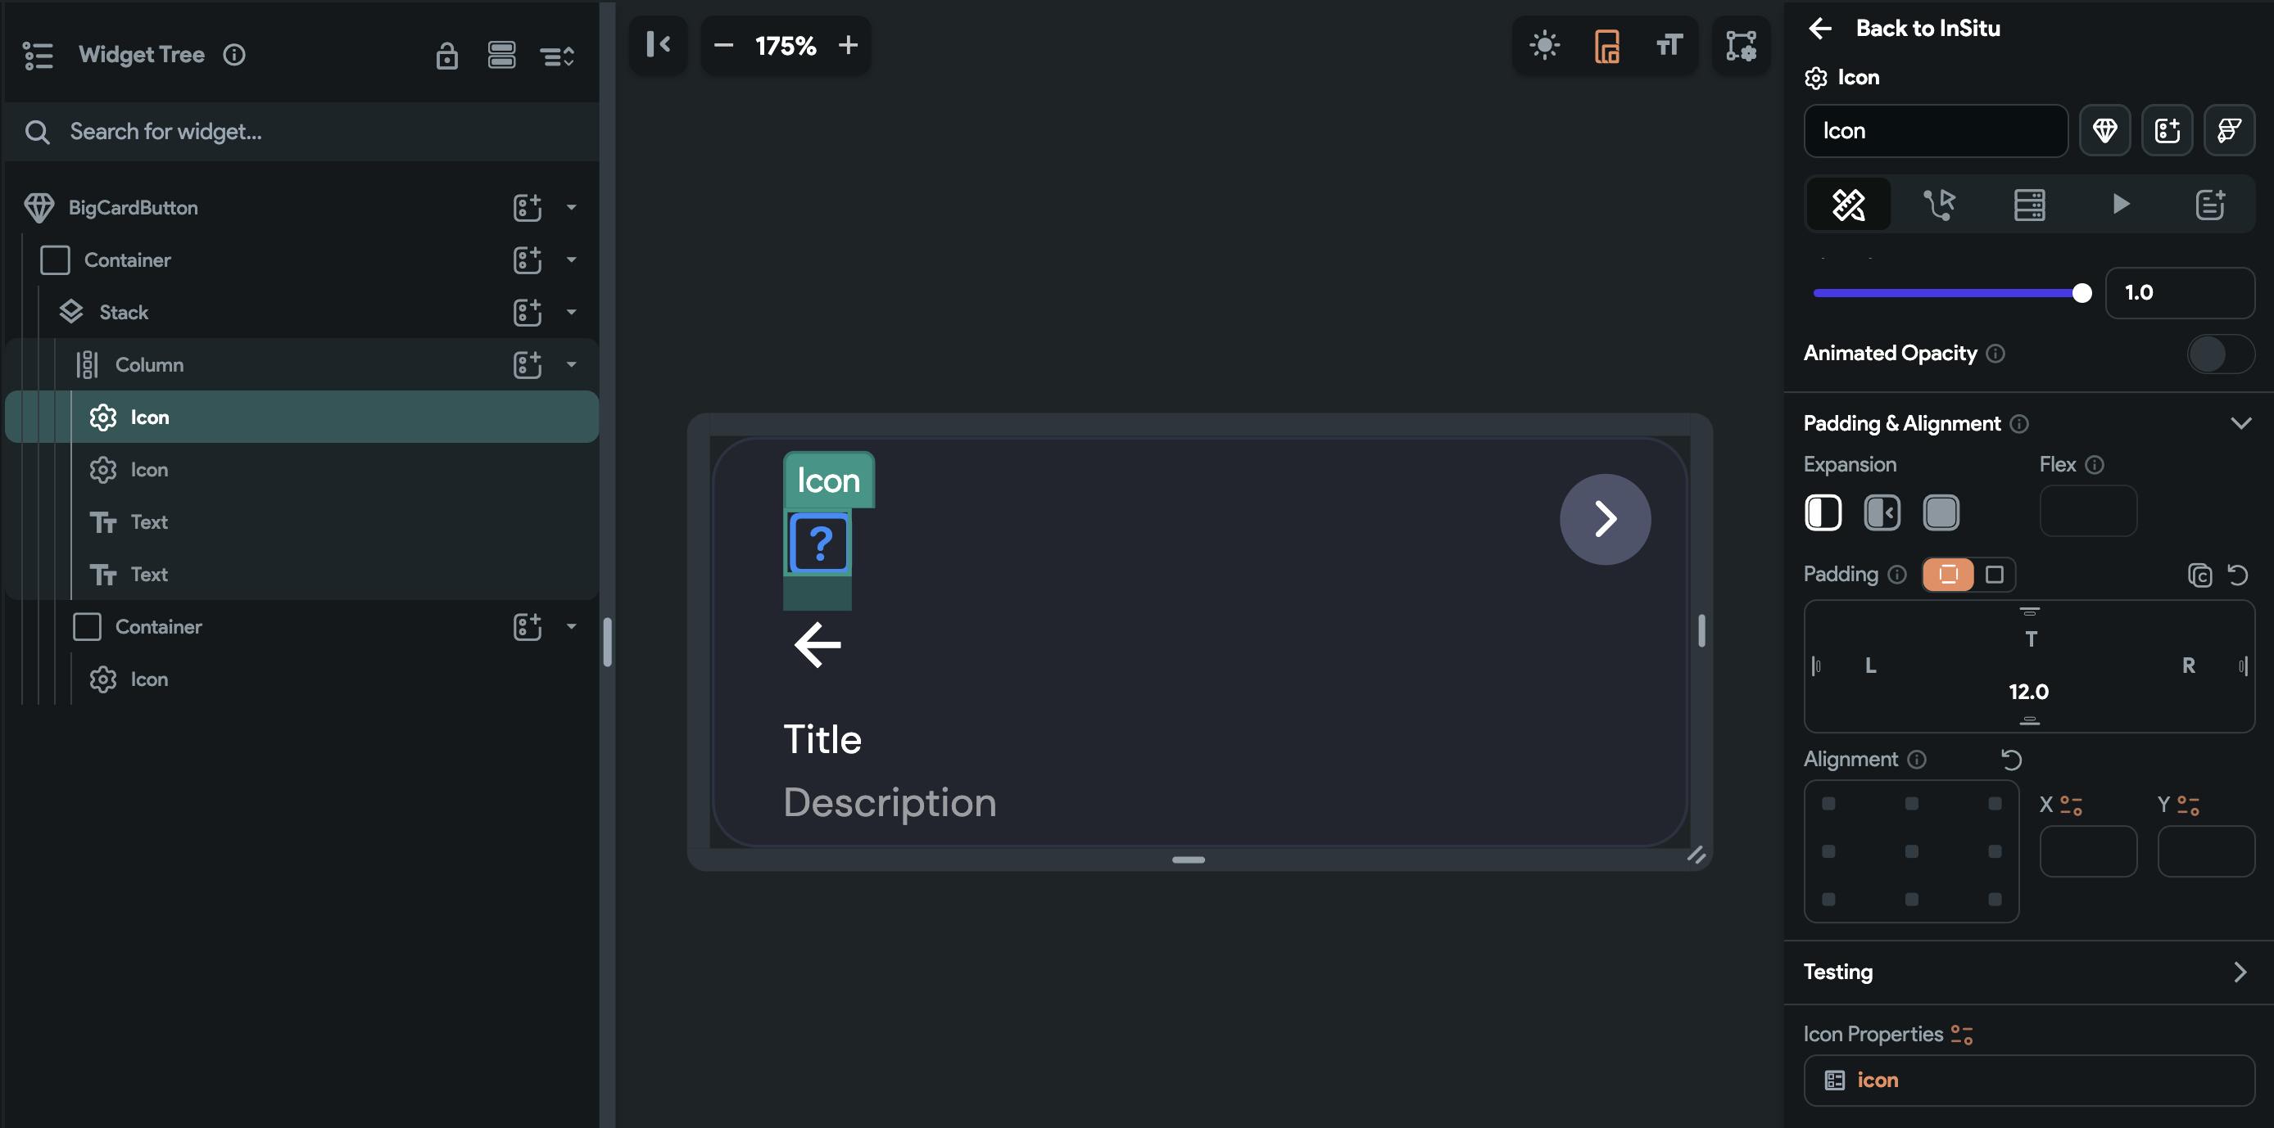Click the wrap widget icon in properties
The image size is (2274, 1128).
pyautogui.click(x=2168, y=132)
